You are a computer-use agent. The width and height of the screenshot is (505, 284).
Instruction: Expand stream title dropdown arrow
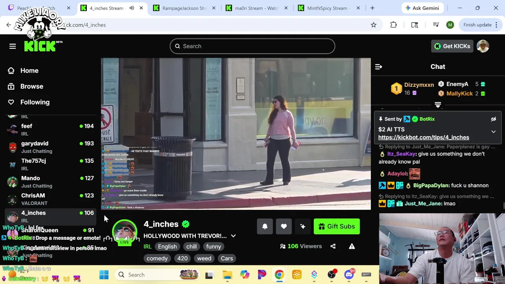tap(233, 236)
